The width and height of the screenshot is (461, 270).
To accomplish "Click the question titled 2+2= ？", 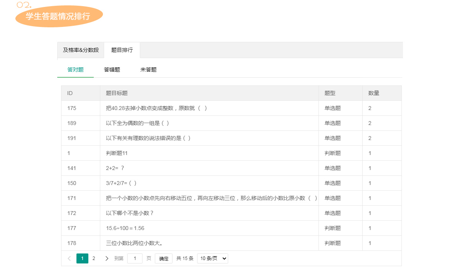I will tap(115, 168).
